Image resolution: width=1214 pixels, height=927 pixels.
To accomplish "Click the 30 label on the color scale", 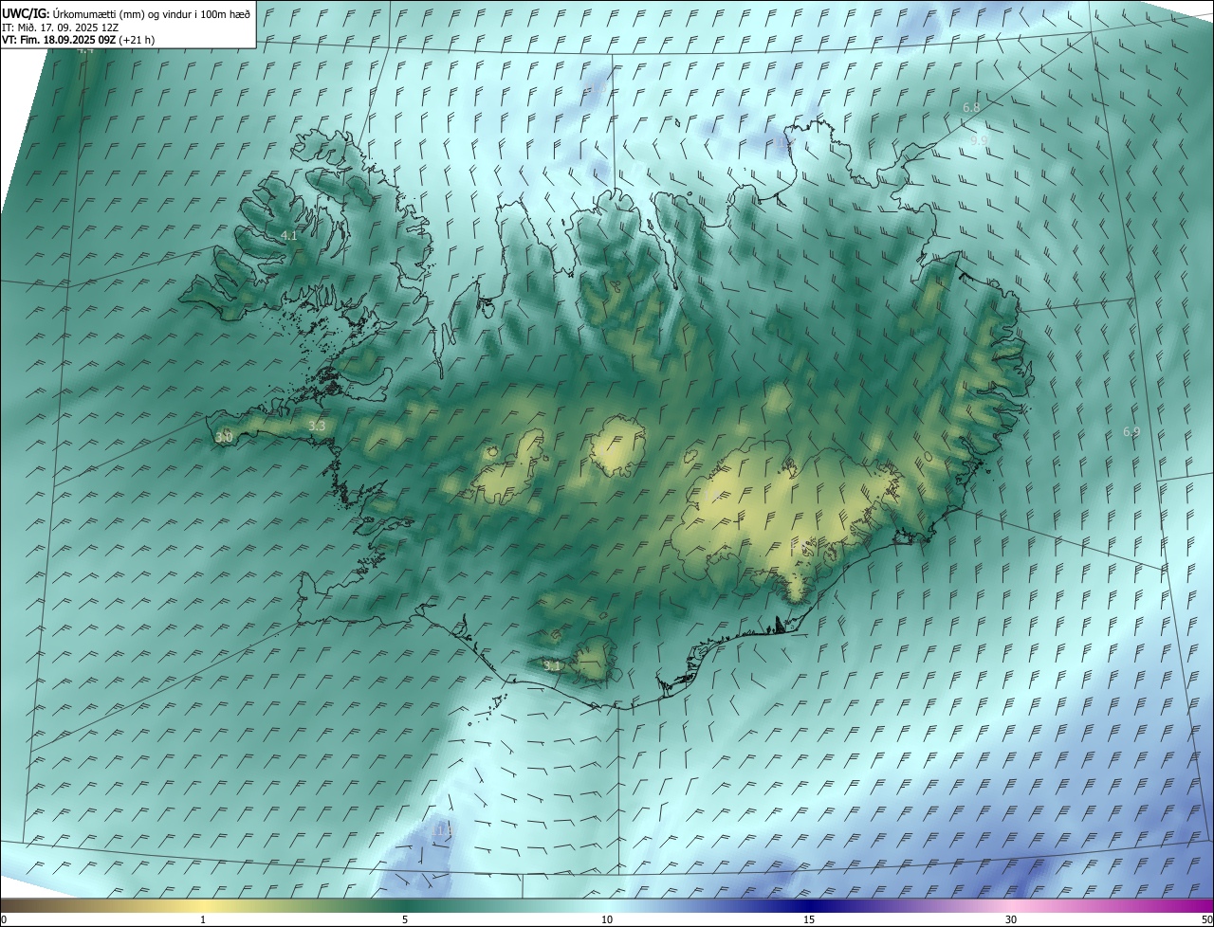I will 1011,919.
